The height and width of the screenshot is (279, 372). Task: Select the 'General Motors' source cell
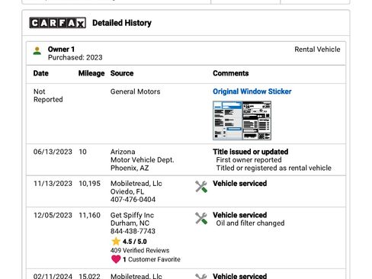coord(136,91)
